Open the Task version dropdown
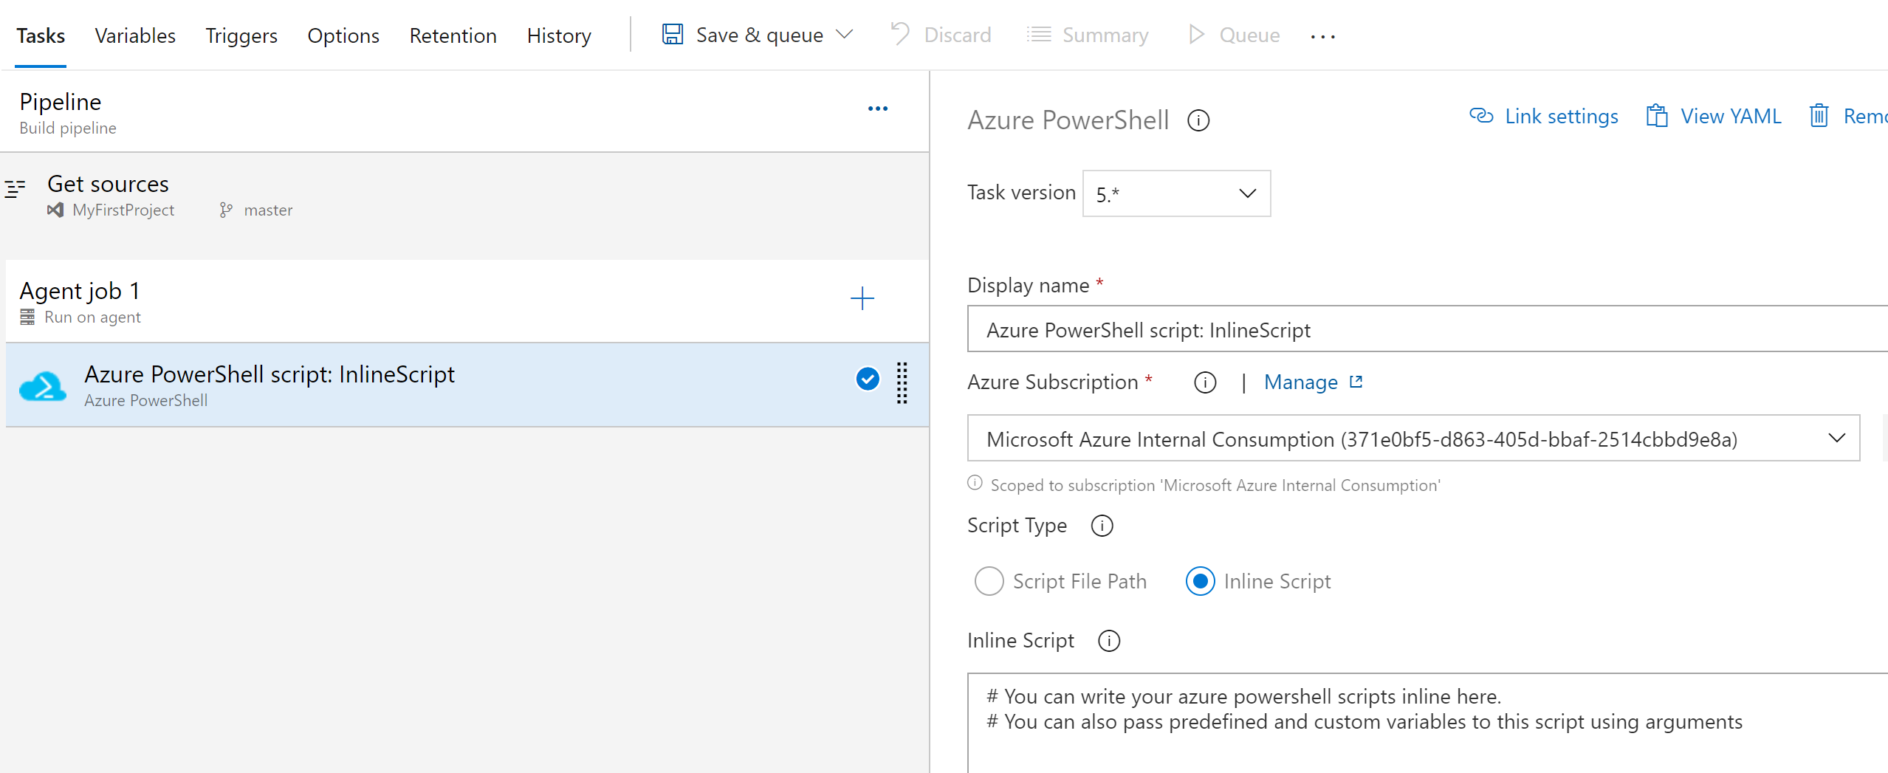This screenshot has width=1888, height=773. click(x=1175, y=193)
